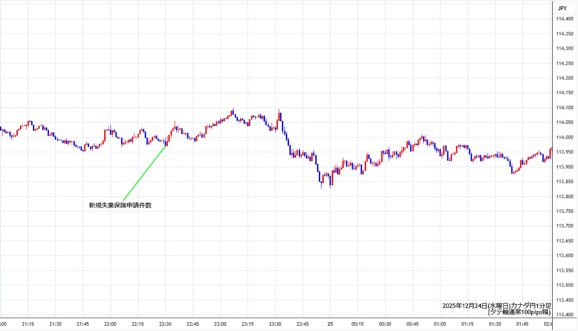Click the 113.500 price axis label

click(x=565, y=285)
